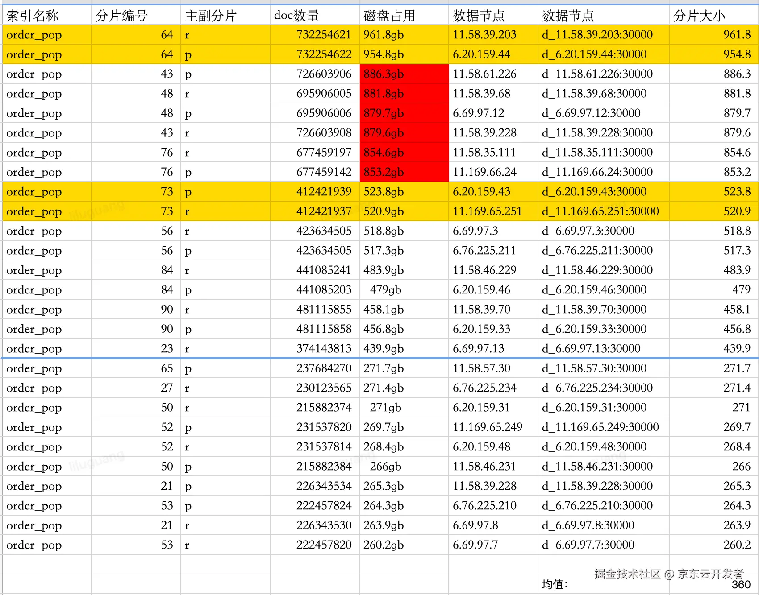Click the d_11.58.61.226:30000 cell
Viewport: 759px width, 595px height.
[604, 74]
